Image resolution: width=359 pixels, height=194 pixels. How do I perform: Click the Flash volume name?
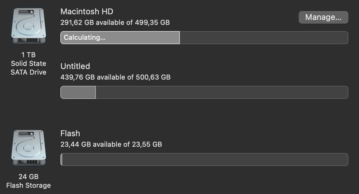point(70,133)
